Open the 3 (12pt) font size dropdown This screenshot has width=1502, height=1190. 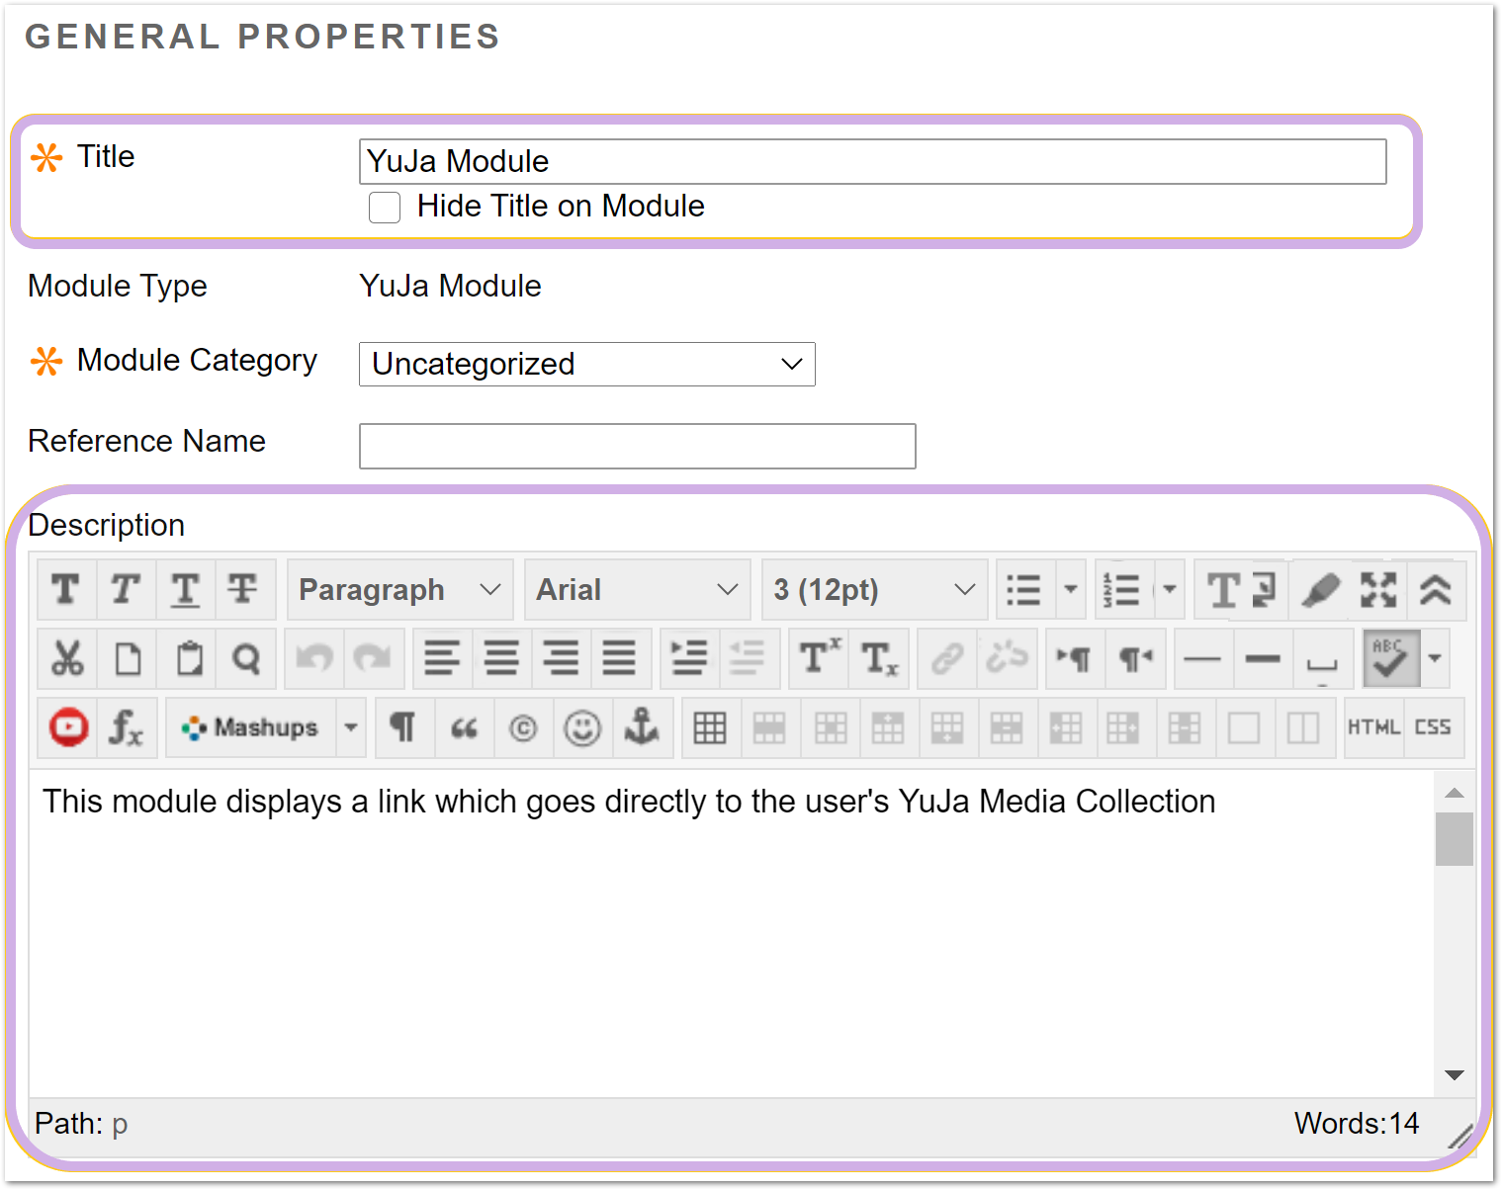875,590
